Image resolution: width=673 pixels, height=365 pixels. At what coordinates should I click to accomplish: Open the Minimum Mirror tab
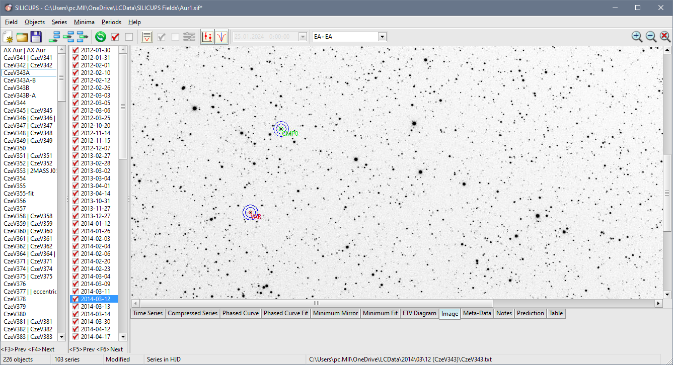pyautogui.click(x=335, y=313)
